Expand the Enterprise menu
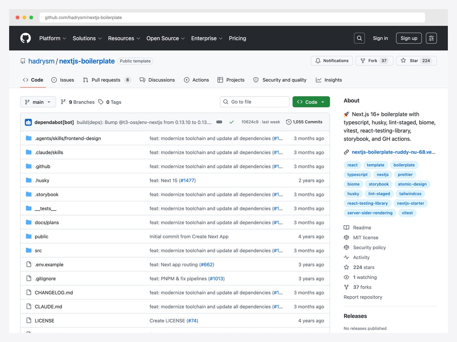Screen dimensions: 457x342 click(x=207, y=38)
